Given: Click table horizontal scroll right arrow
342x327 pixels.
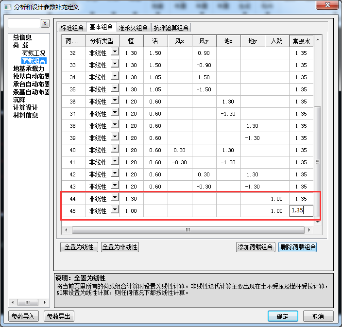Looking at the screenshot, I should point(309,230).
